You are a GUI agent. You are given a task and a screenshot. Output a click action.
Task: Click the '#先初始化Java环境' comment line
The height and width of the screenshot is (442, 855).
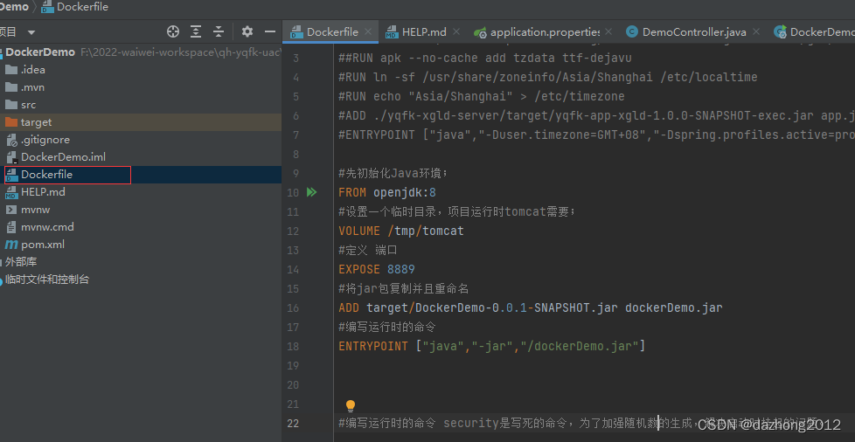click(393, 173)
